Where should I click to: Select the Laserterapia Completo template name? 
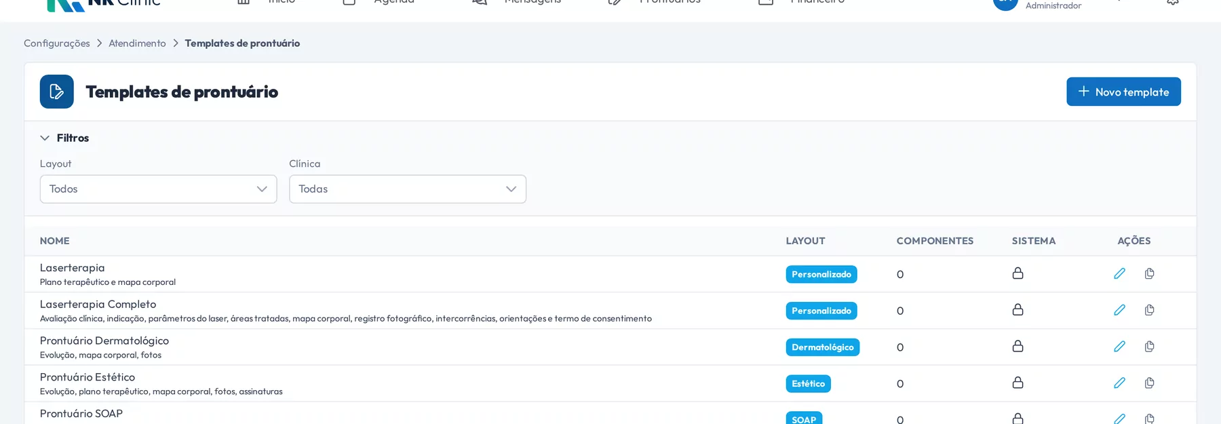(98, 305)
